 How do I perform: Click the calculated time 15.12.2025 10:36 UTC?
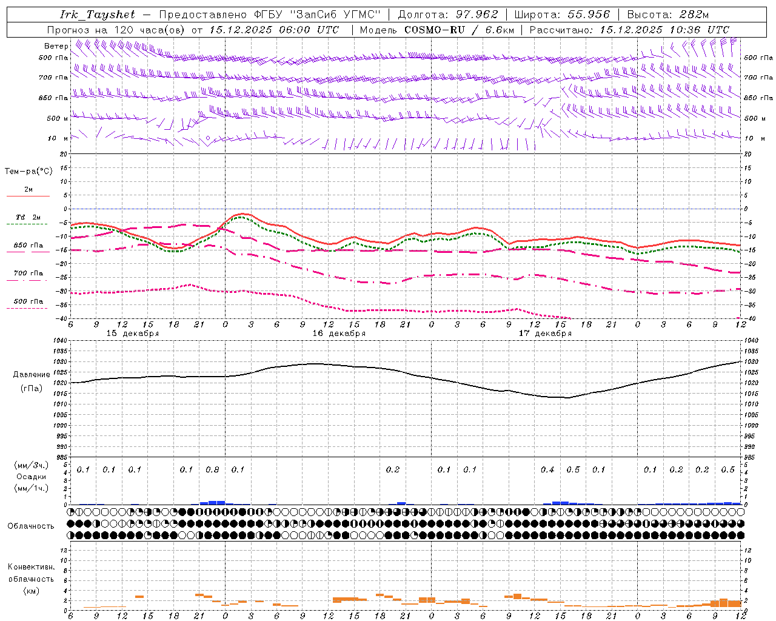664,30
